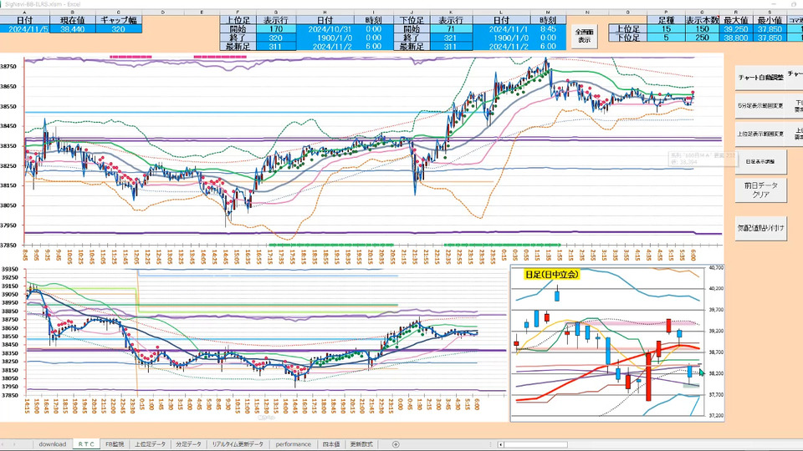The image size is (803, 451).
Task: Click the 全画面表示 button
Action: (585, 36)
